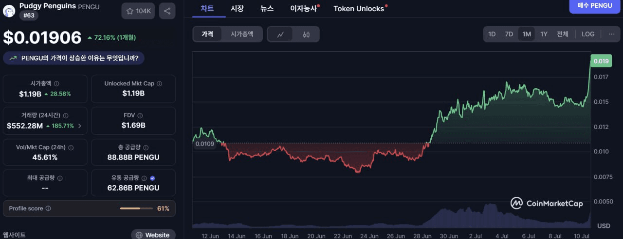Click info icon next to 유통 공급량
Viewport: 623px width, 239px height.
[145, 178]
